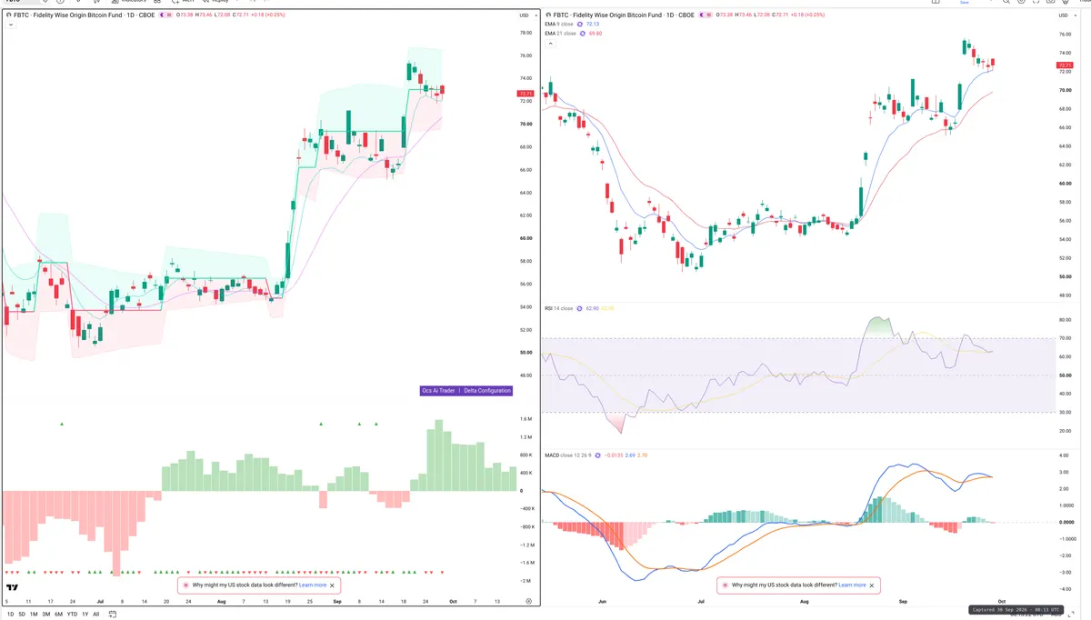The height and width of the screenshot is (620, 1091).
Task: Click the Jul label on right time axis
Action: coord(701,602)
